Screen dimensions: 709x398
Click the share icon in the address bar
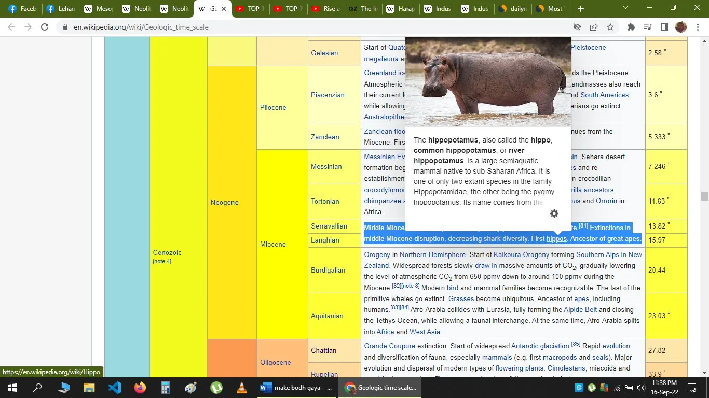pyautogui.click(x=593, y=27)
